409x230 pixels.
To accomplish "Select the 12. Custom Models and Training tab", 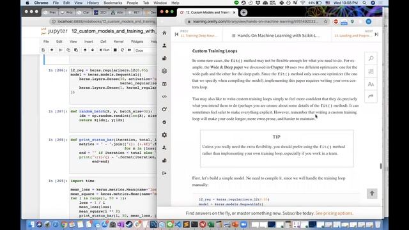I will pyautogui.click(x=207, y=12).
